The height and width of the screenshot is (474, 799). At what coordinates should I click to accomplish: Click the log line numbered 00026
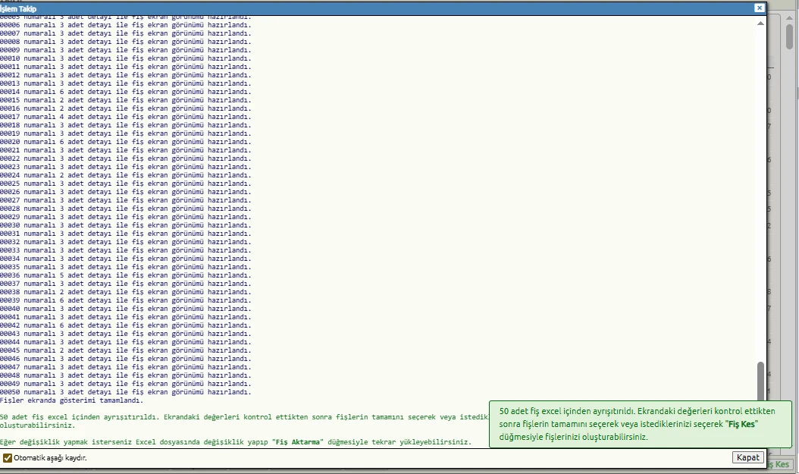[125, 192]
